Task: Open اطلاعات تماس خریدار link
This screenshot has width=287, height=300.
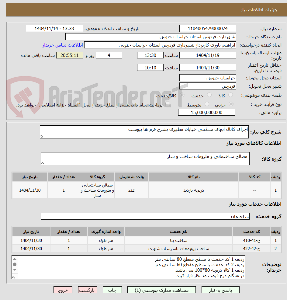Action: click(x=63, y=45)
